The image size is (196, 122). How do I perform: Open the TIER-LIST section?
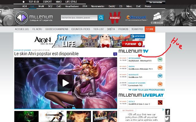coord(99,29)
